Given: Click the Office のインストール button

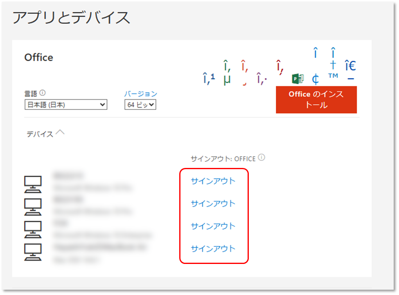Looking at the screenshot, I should point(316,100).
